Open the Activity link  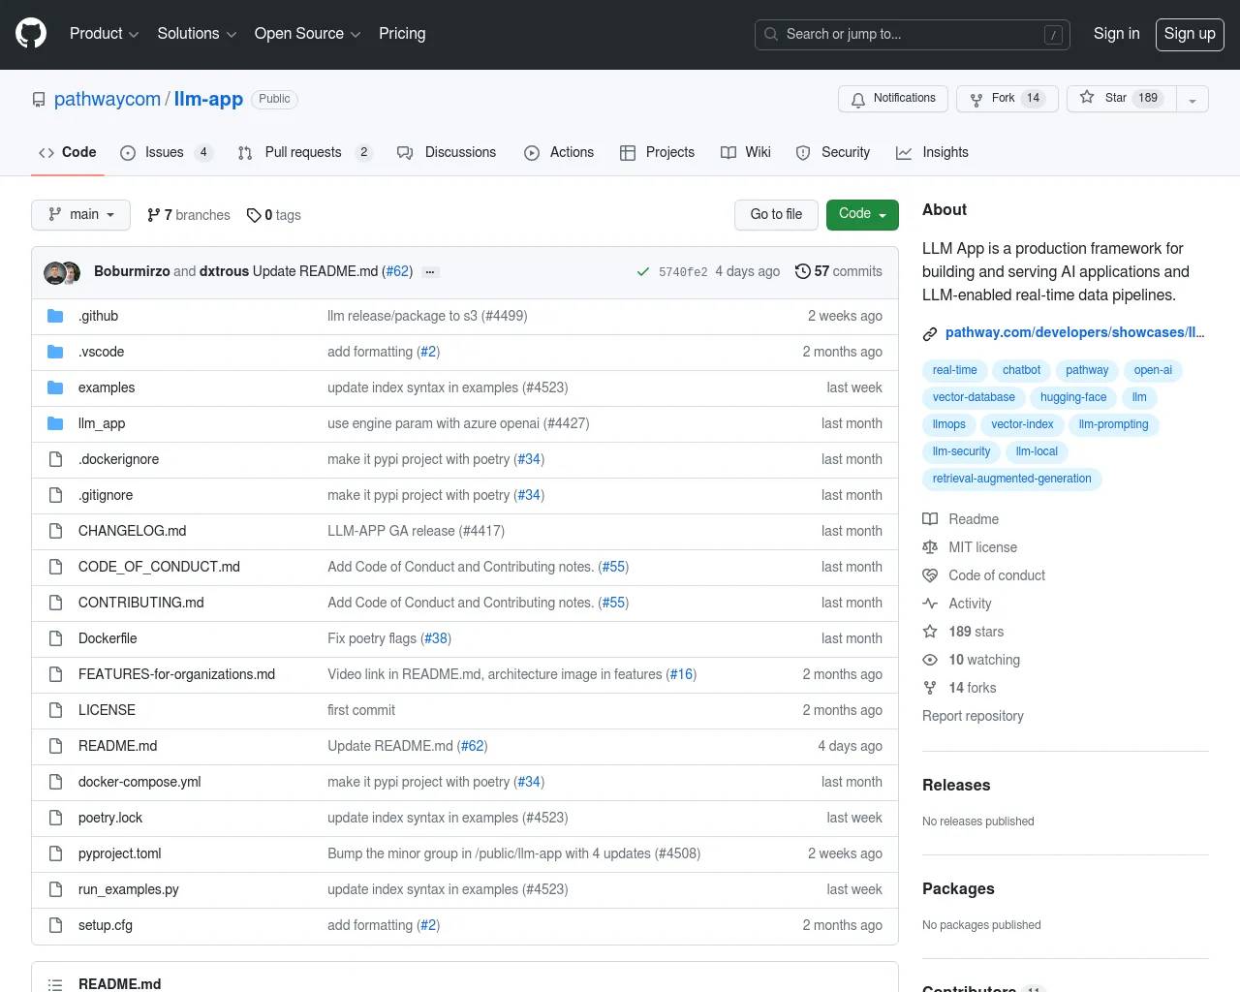tap(957, 604)
